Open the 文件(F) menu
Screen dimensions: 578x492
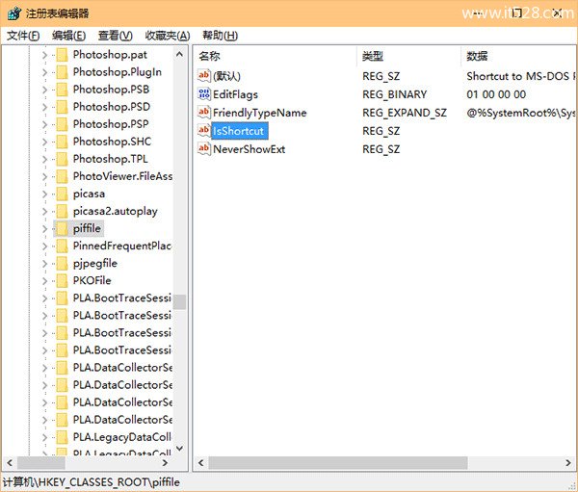pos(23,36)
